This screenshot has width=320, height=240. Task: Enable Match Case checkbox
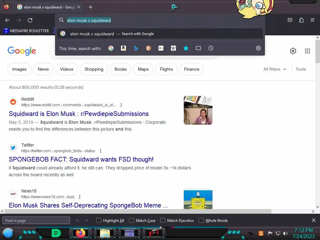pyautogui.click(x=132, y=220)
